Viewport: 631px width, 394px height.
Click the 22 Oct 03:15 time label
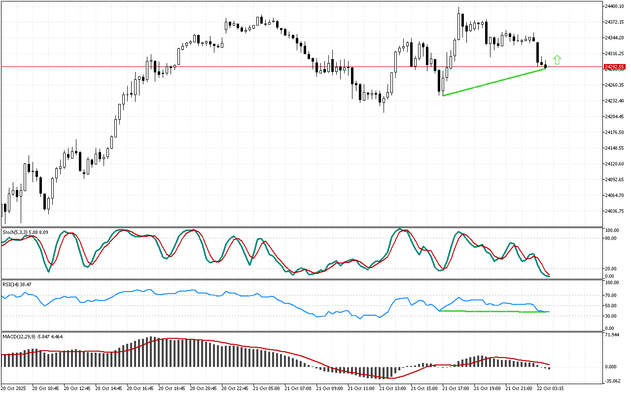[x=551, y=388]
